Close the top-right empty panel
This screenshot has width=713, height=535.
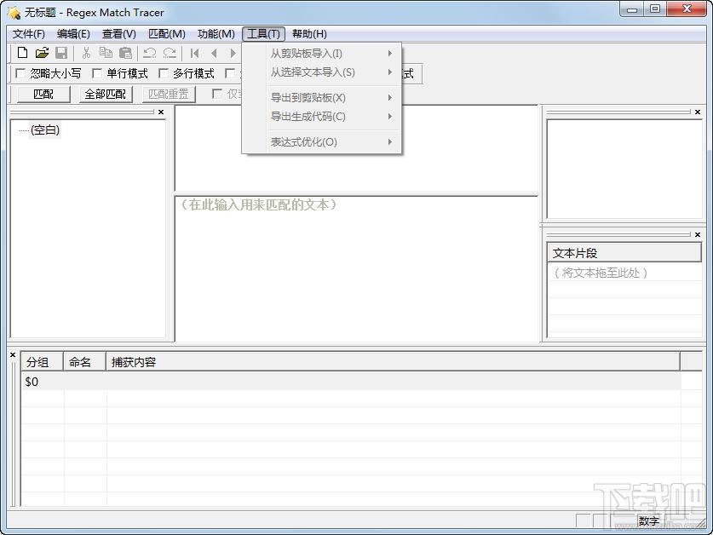pos(698,112)
